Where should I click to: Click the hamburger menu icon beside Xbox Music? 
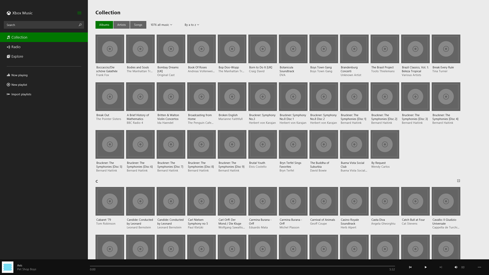pyautogui.click(x=79, y=13)
